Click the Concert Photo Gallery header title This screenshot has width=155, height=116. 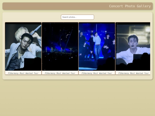click(x=130, y=6)
